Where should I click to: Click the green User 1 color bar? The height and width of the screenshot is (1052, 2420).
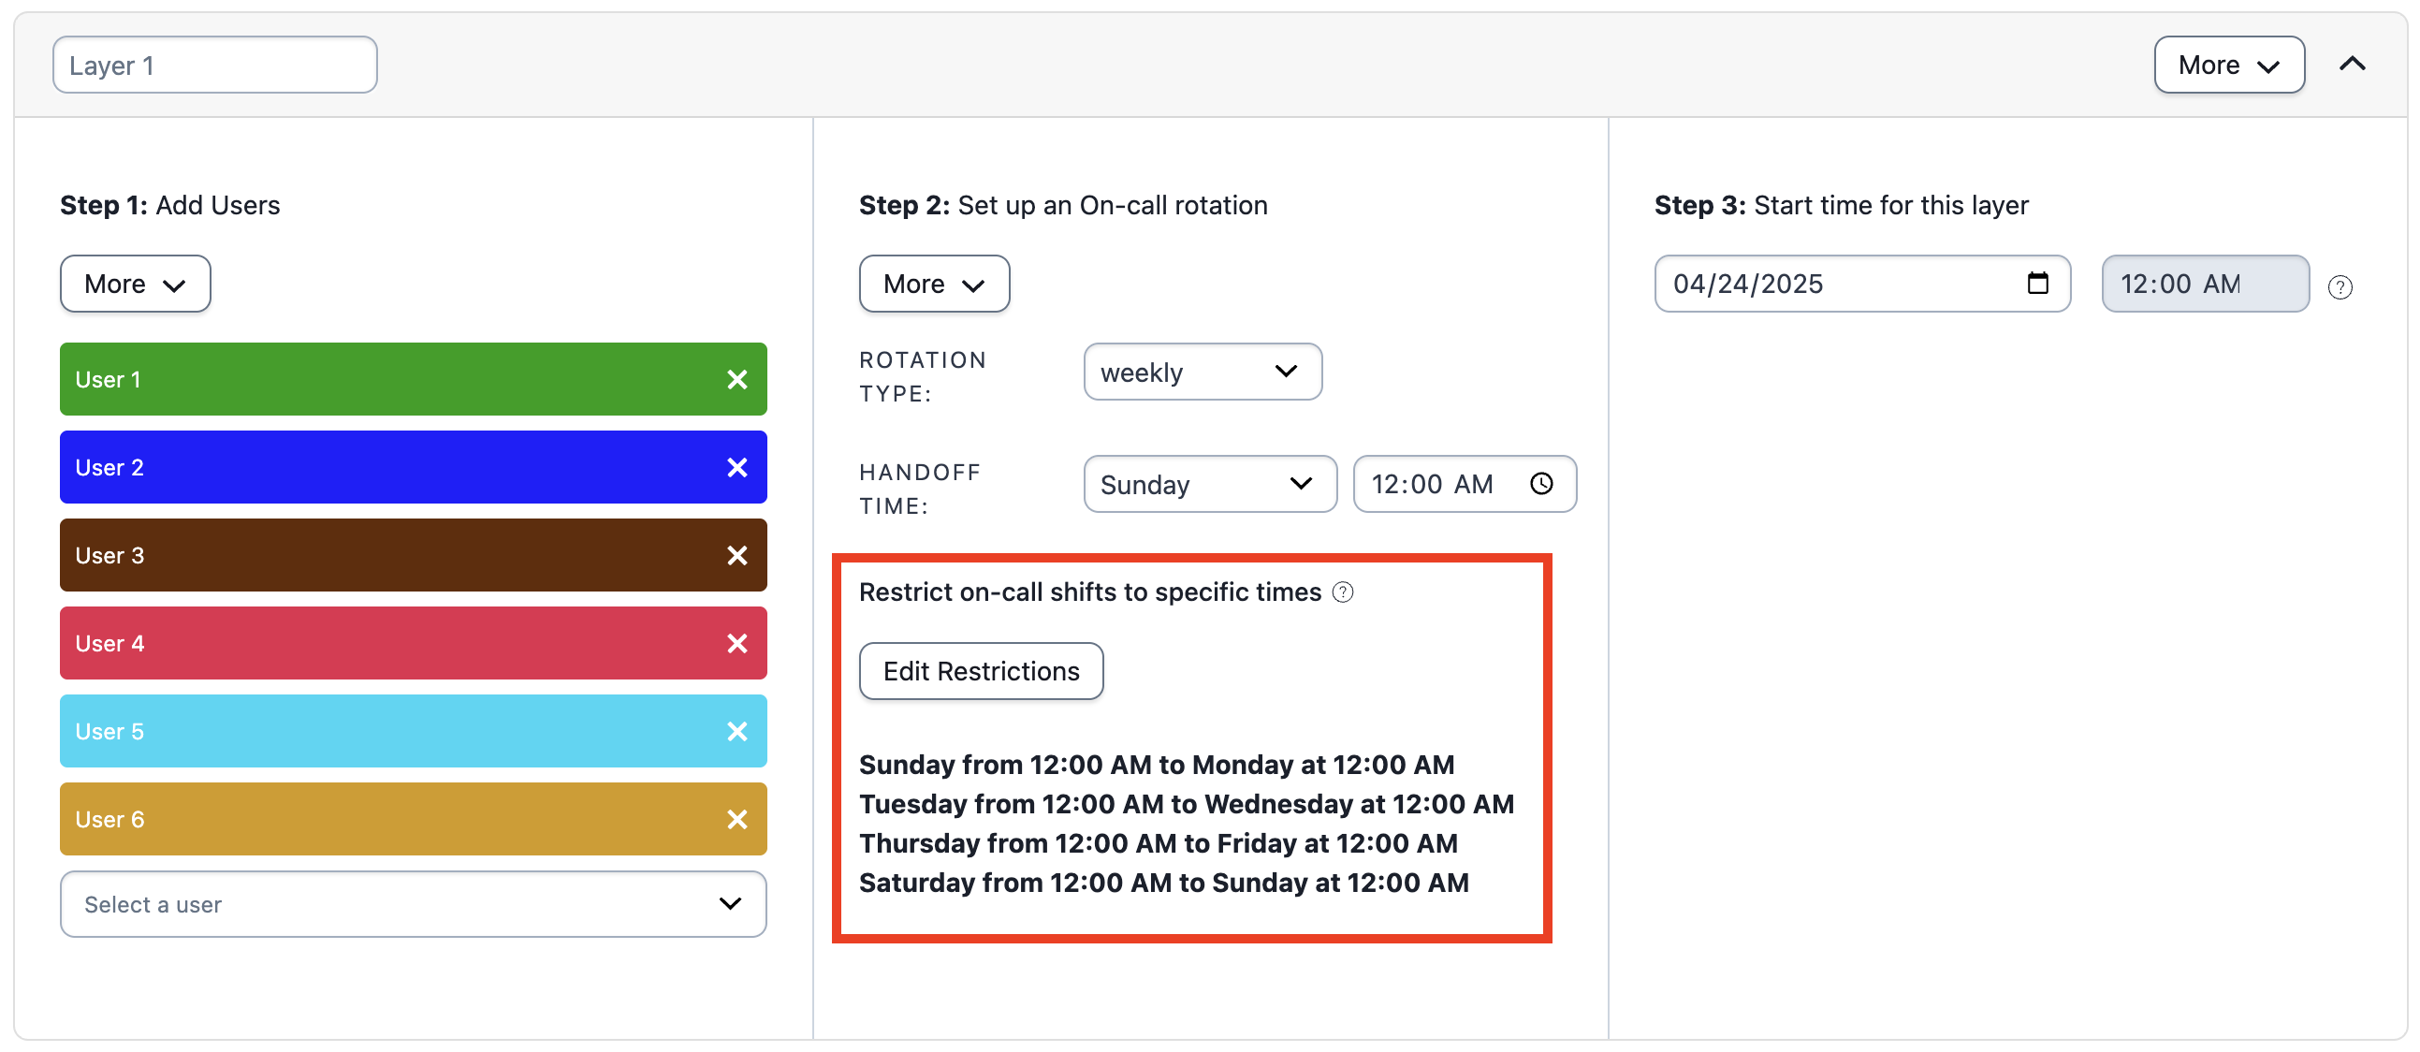[x=376, y=379]
